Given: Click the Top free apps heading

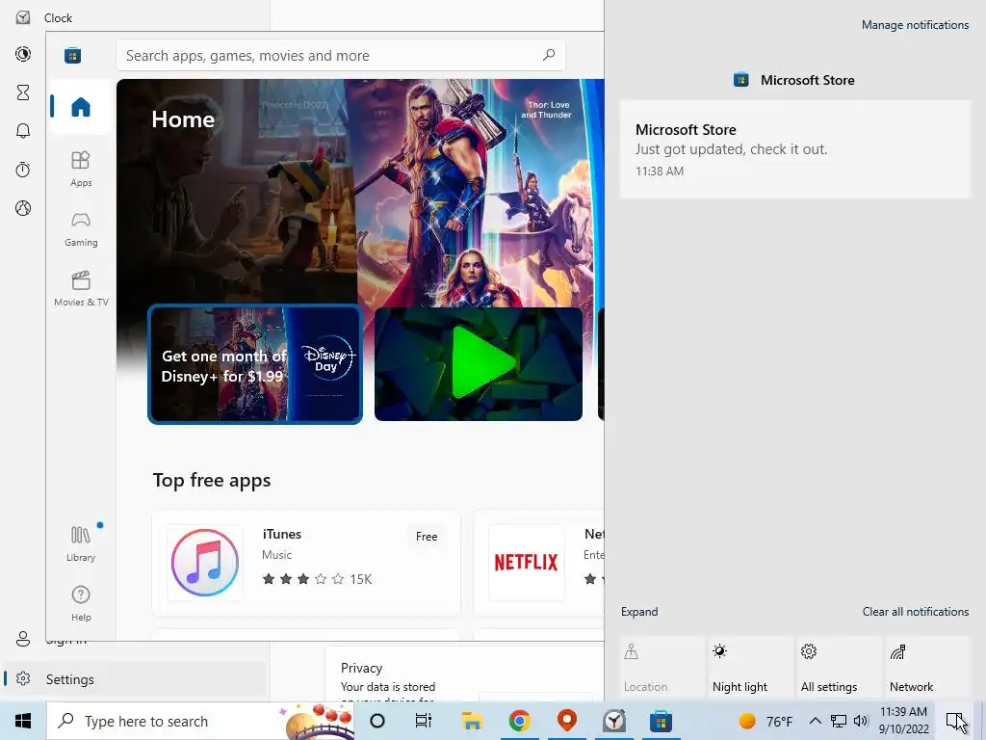Looking at the screenshot, I should click(211, 481).
